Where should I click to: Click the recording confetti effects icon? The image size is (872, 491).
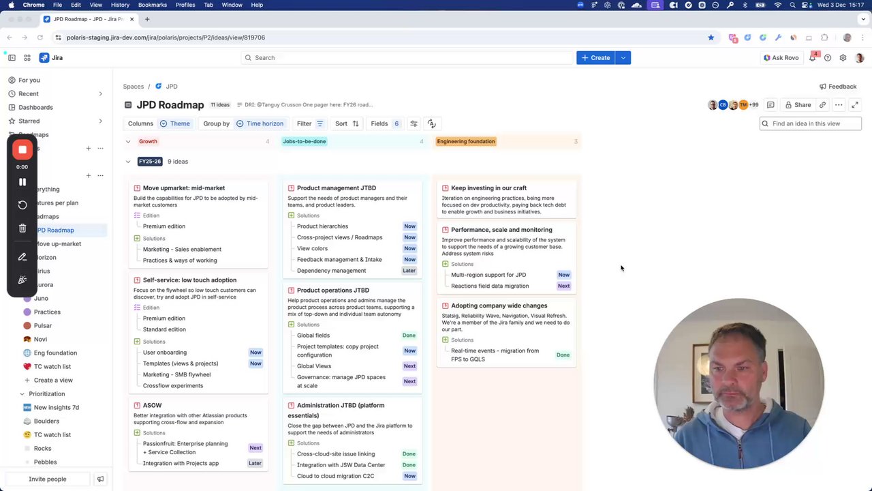[x=22, y=280]
